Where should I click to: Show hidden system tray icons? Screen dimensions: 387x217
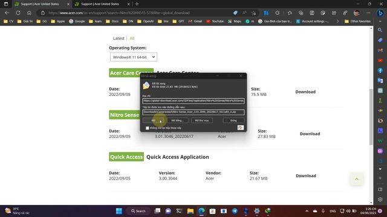click(307, 211)
